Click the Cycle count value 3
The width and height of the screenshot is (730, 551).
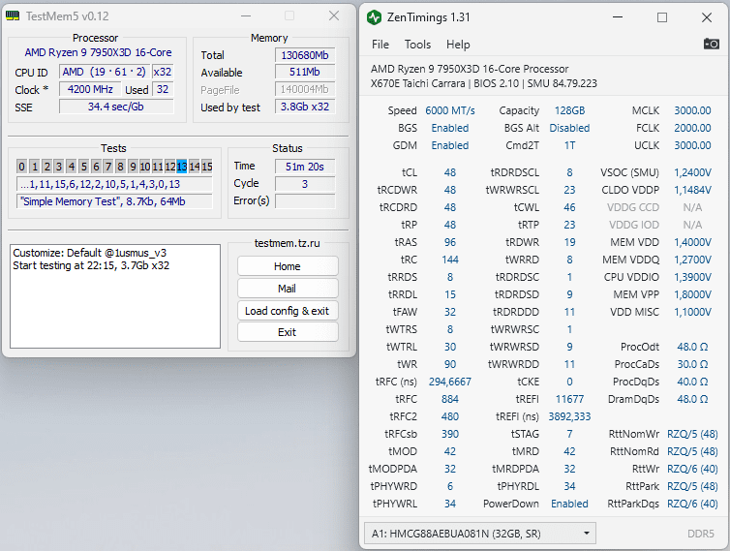point(305,184)
